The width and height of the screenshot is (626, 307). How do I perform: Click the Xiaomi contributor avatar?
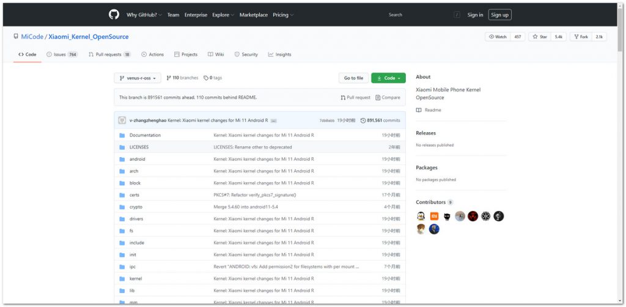point(434,216)
